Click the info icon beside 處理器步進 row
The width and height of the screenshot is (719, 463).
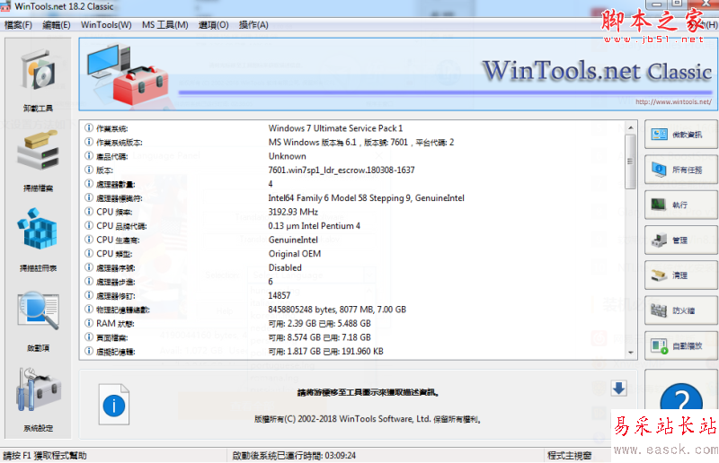[x=89, y=281]
